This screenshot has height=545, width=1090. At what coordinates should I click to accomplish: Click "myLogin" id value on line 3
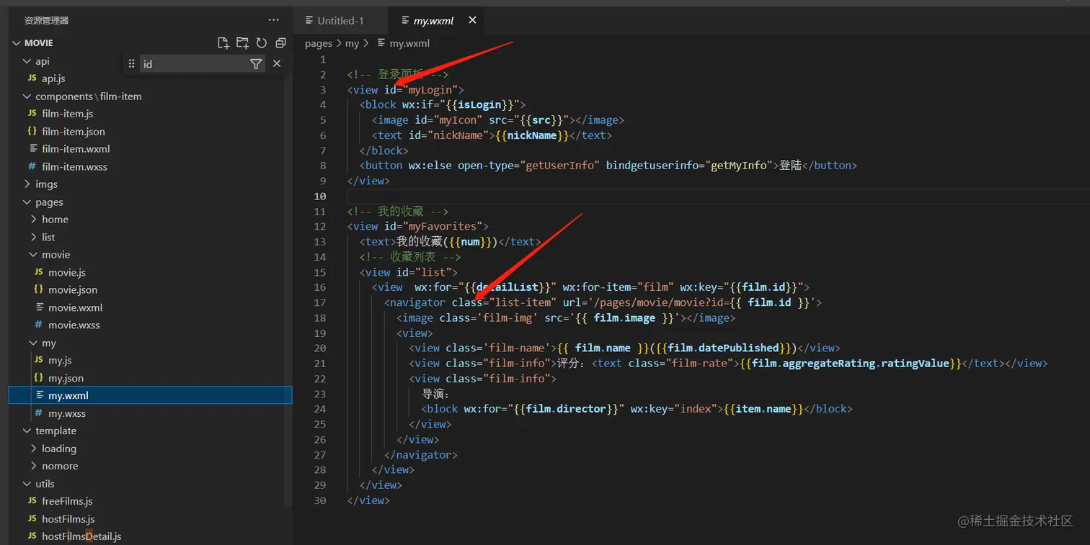(x=431, y=90)
